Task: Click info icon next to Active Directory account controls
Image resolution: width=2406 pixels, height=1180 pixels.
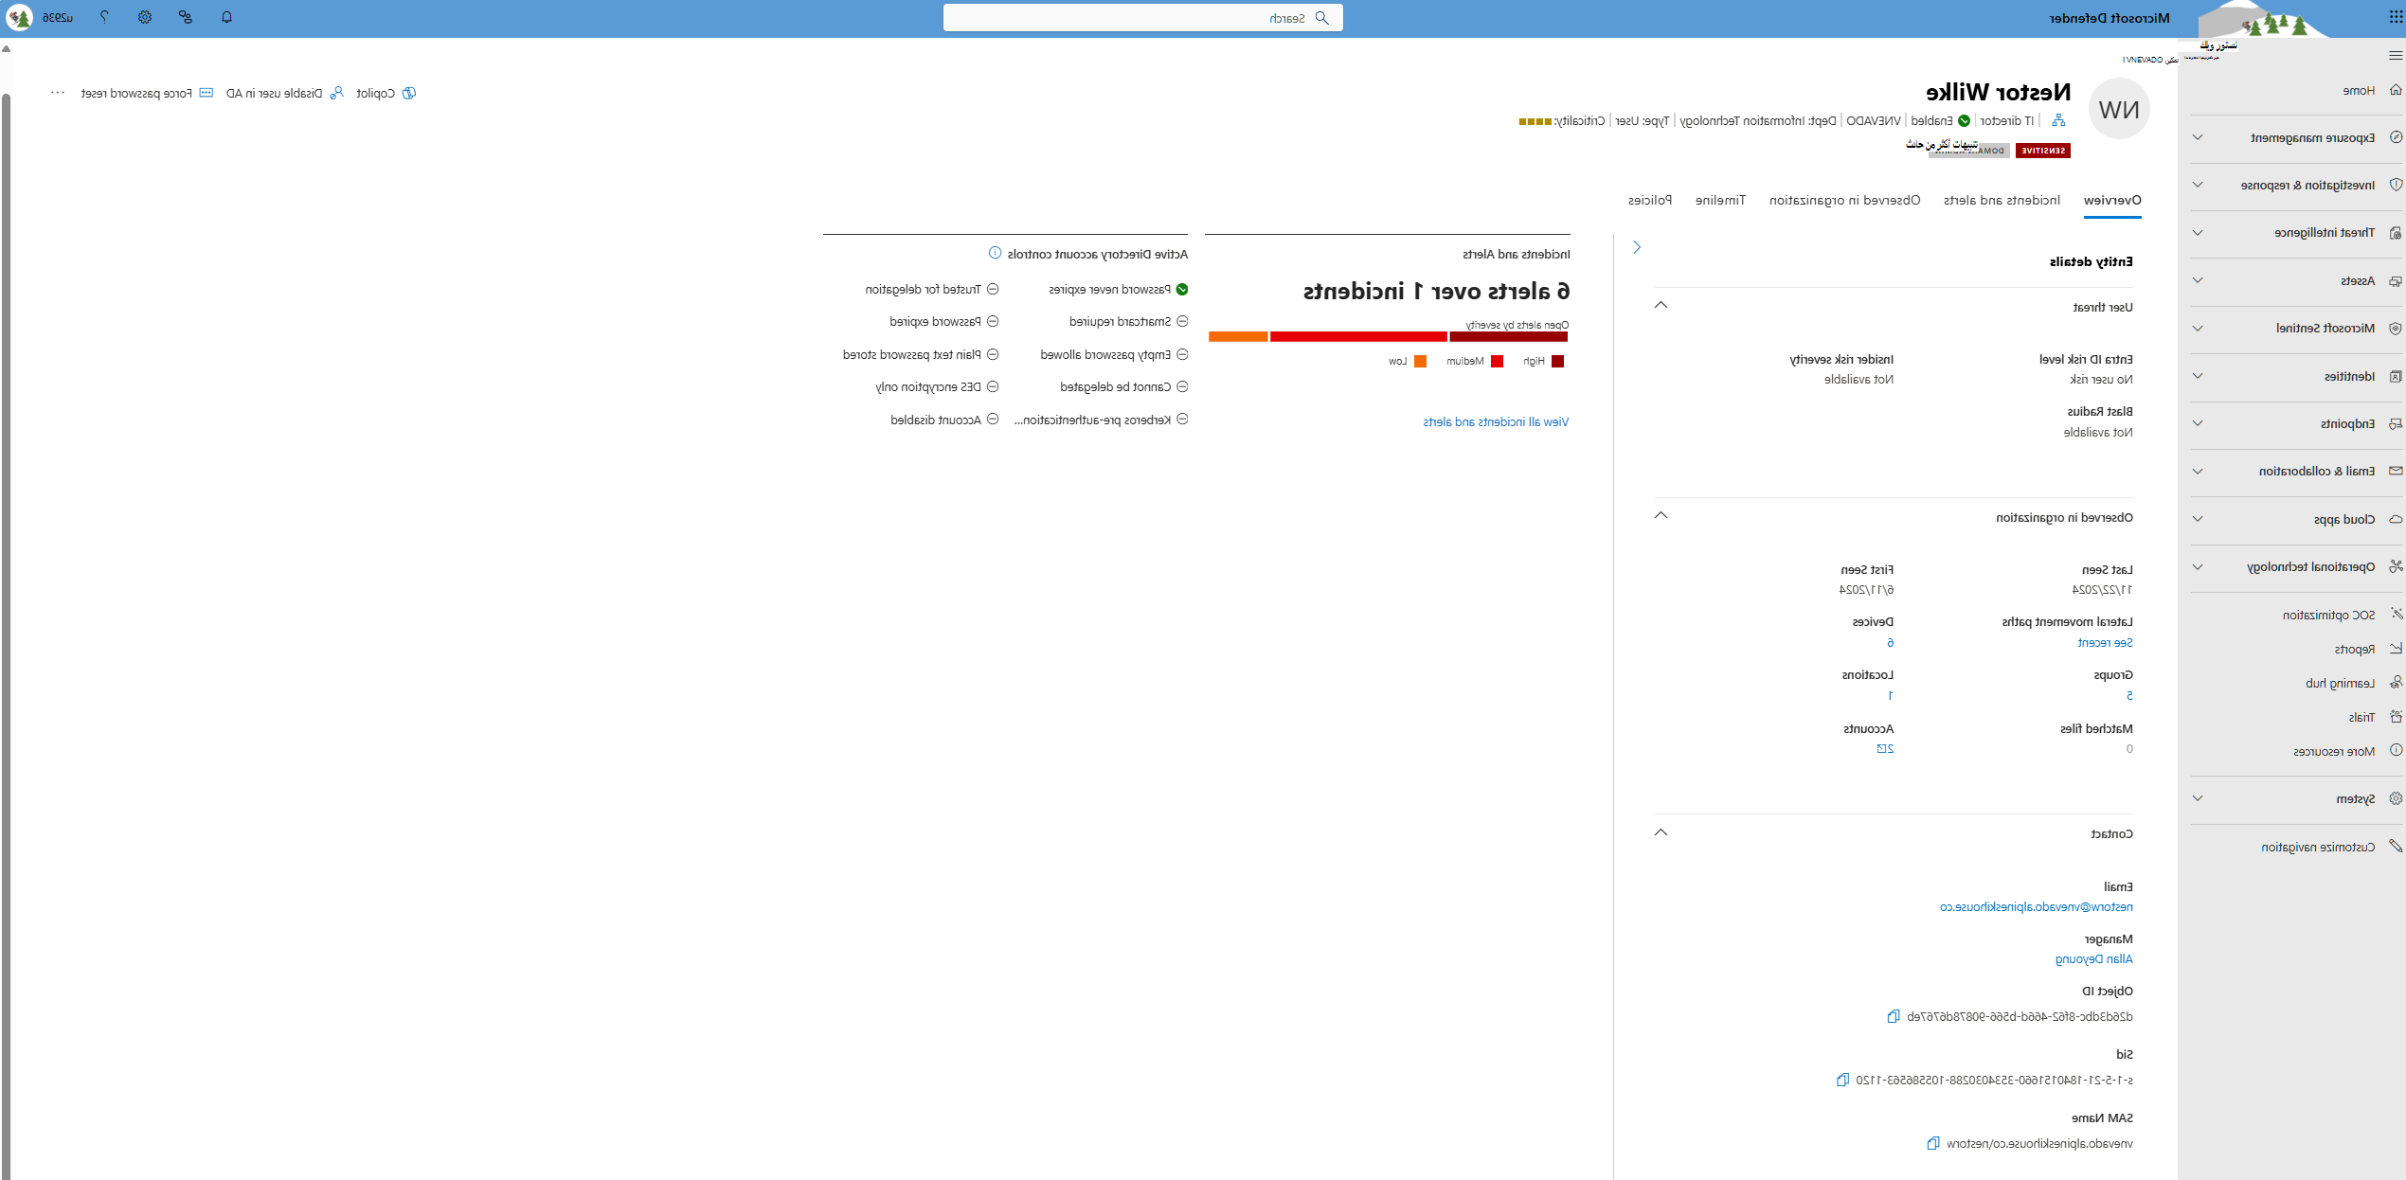Action: [995, 253]
